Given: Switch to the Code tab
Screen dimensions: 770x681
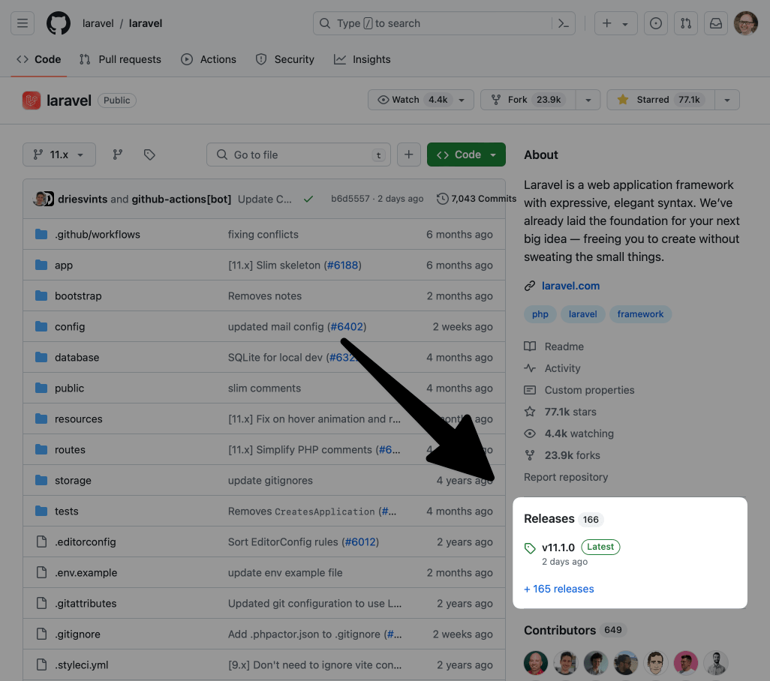Looking at the screenshot, I should click(39, 59).
